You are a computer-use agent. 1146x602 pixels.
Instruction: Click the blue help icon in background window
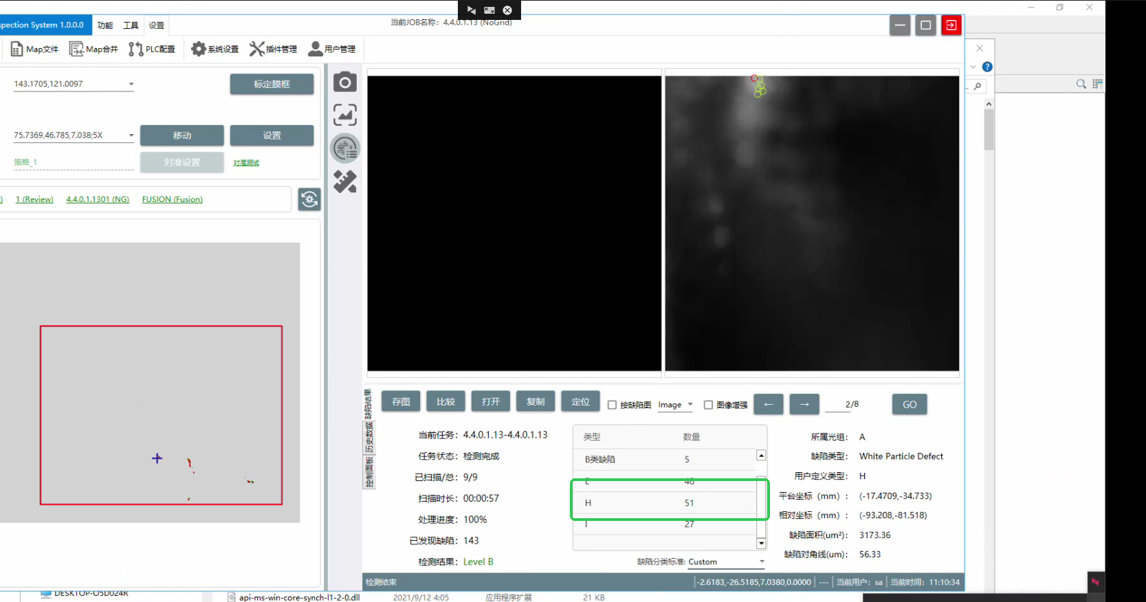[x=987, y=67]
